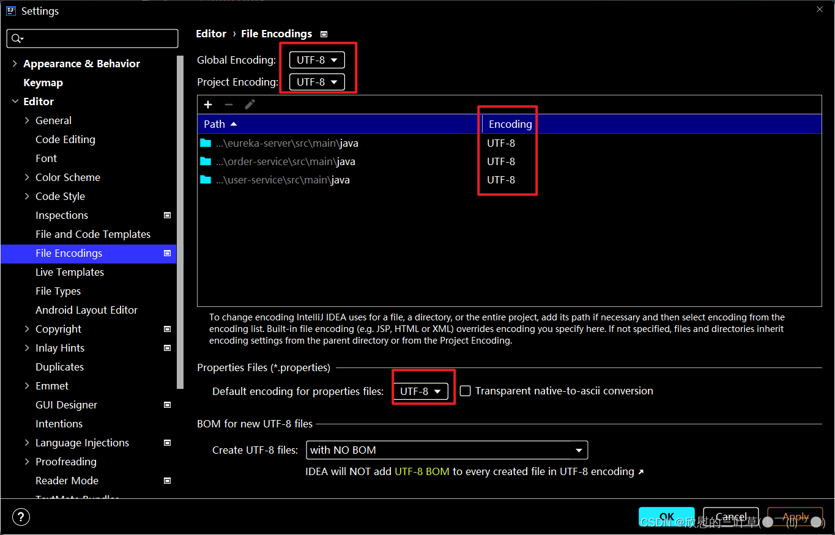Sort by Path column header
The image size is (835, 535).
pyautogui.click(x=340, y=124)
